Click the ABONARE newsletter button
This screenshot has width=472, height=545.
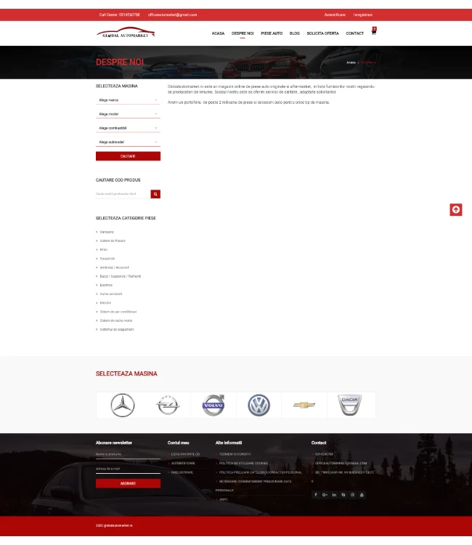click(x=128, y=483)
